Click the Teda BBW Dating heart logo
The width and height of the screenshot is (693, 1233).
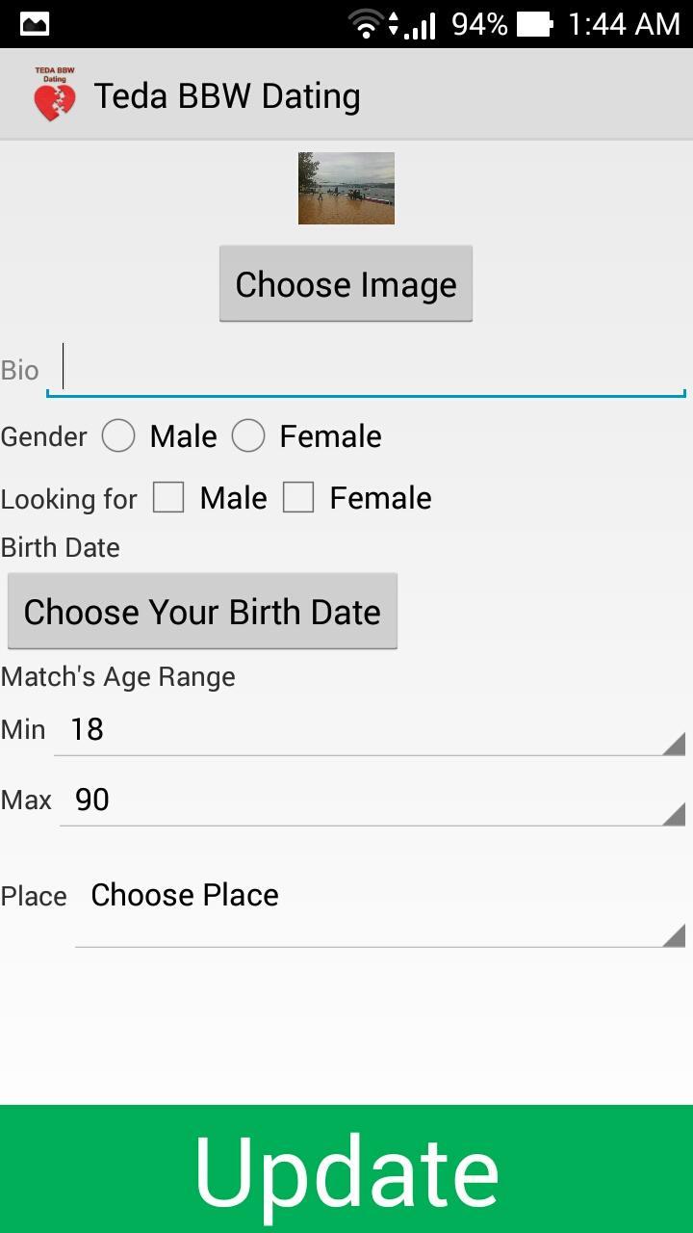pos(53,93)
